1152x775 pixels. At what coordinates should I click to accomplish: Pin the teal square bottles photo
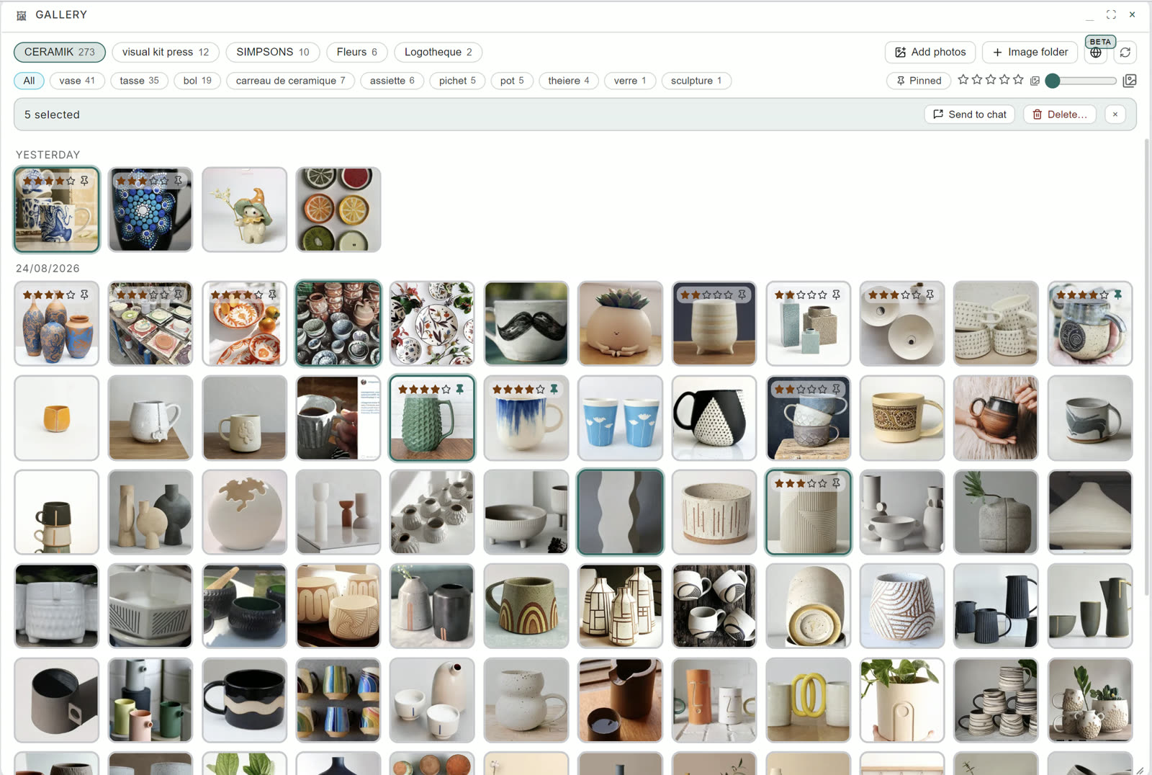[x=836, y=295]
